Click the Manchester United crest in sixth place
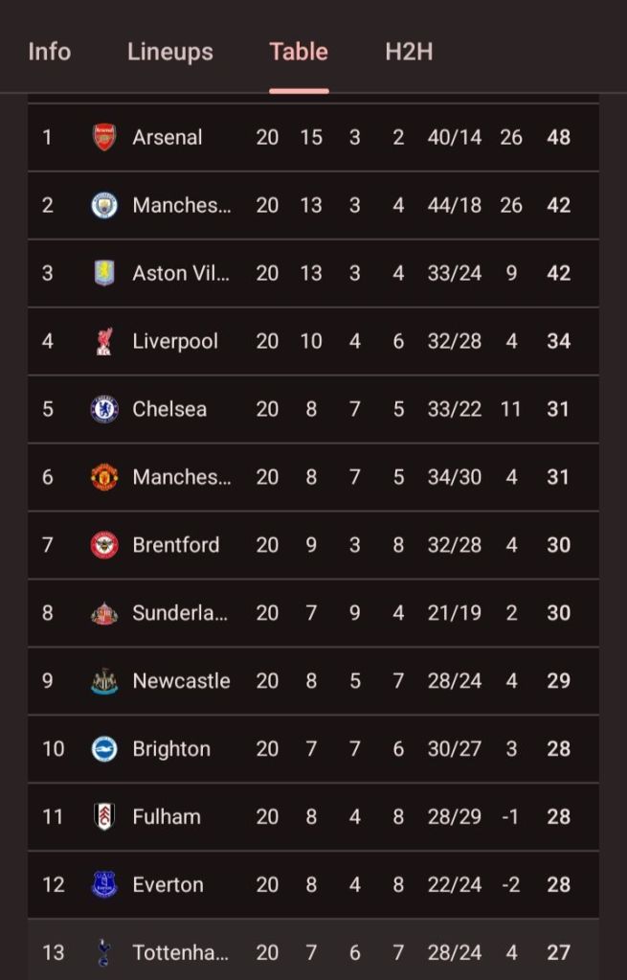The width and height of the screenshot is (627, 980). (x=104, y=477)
